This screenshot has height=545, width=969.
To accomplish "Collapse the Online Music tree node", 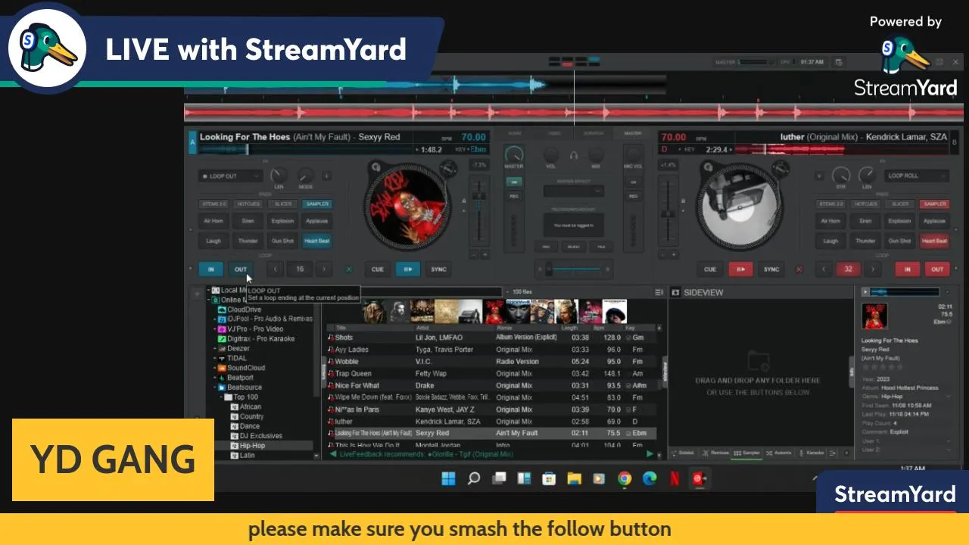I will tap(209, 300).
